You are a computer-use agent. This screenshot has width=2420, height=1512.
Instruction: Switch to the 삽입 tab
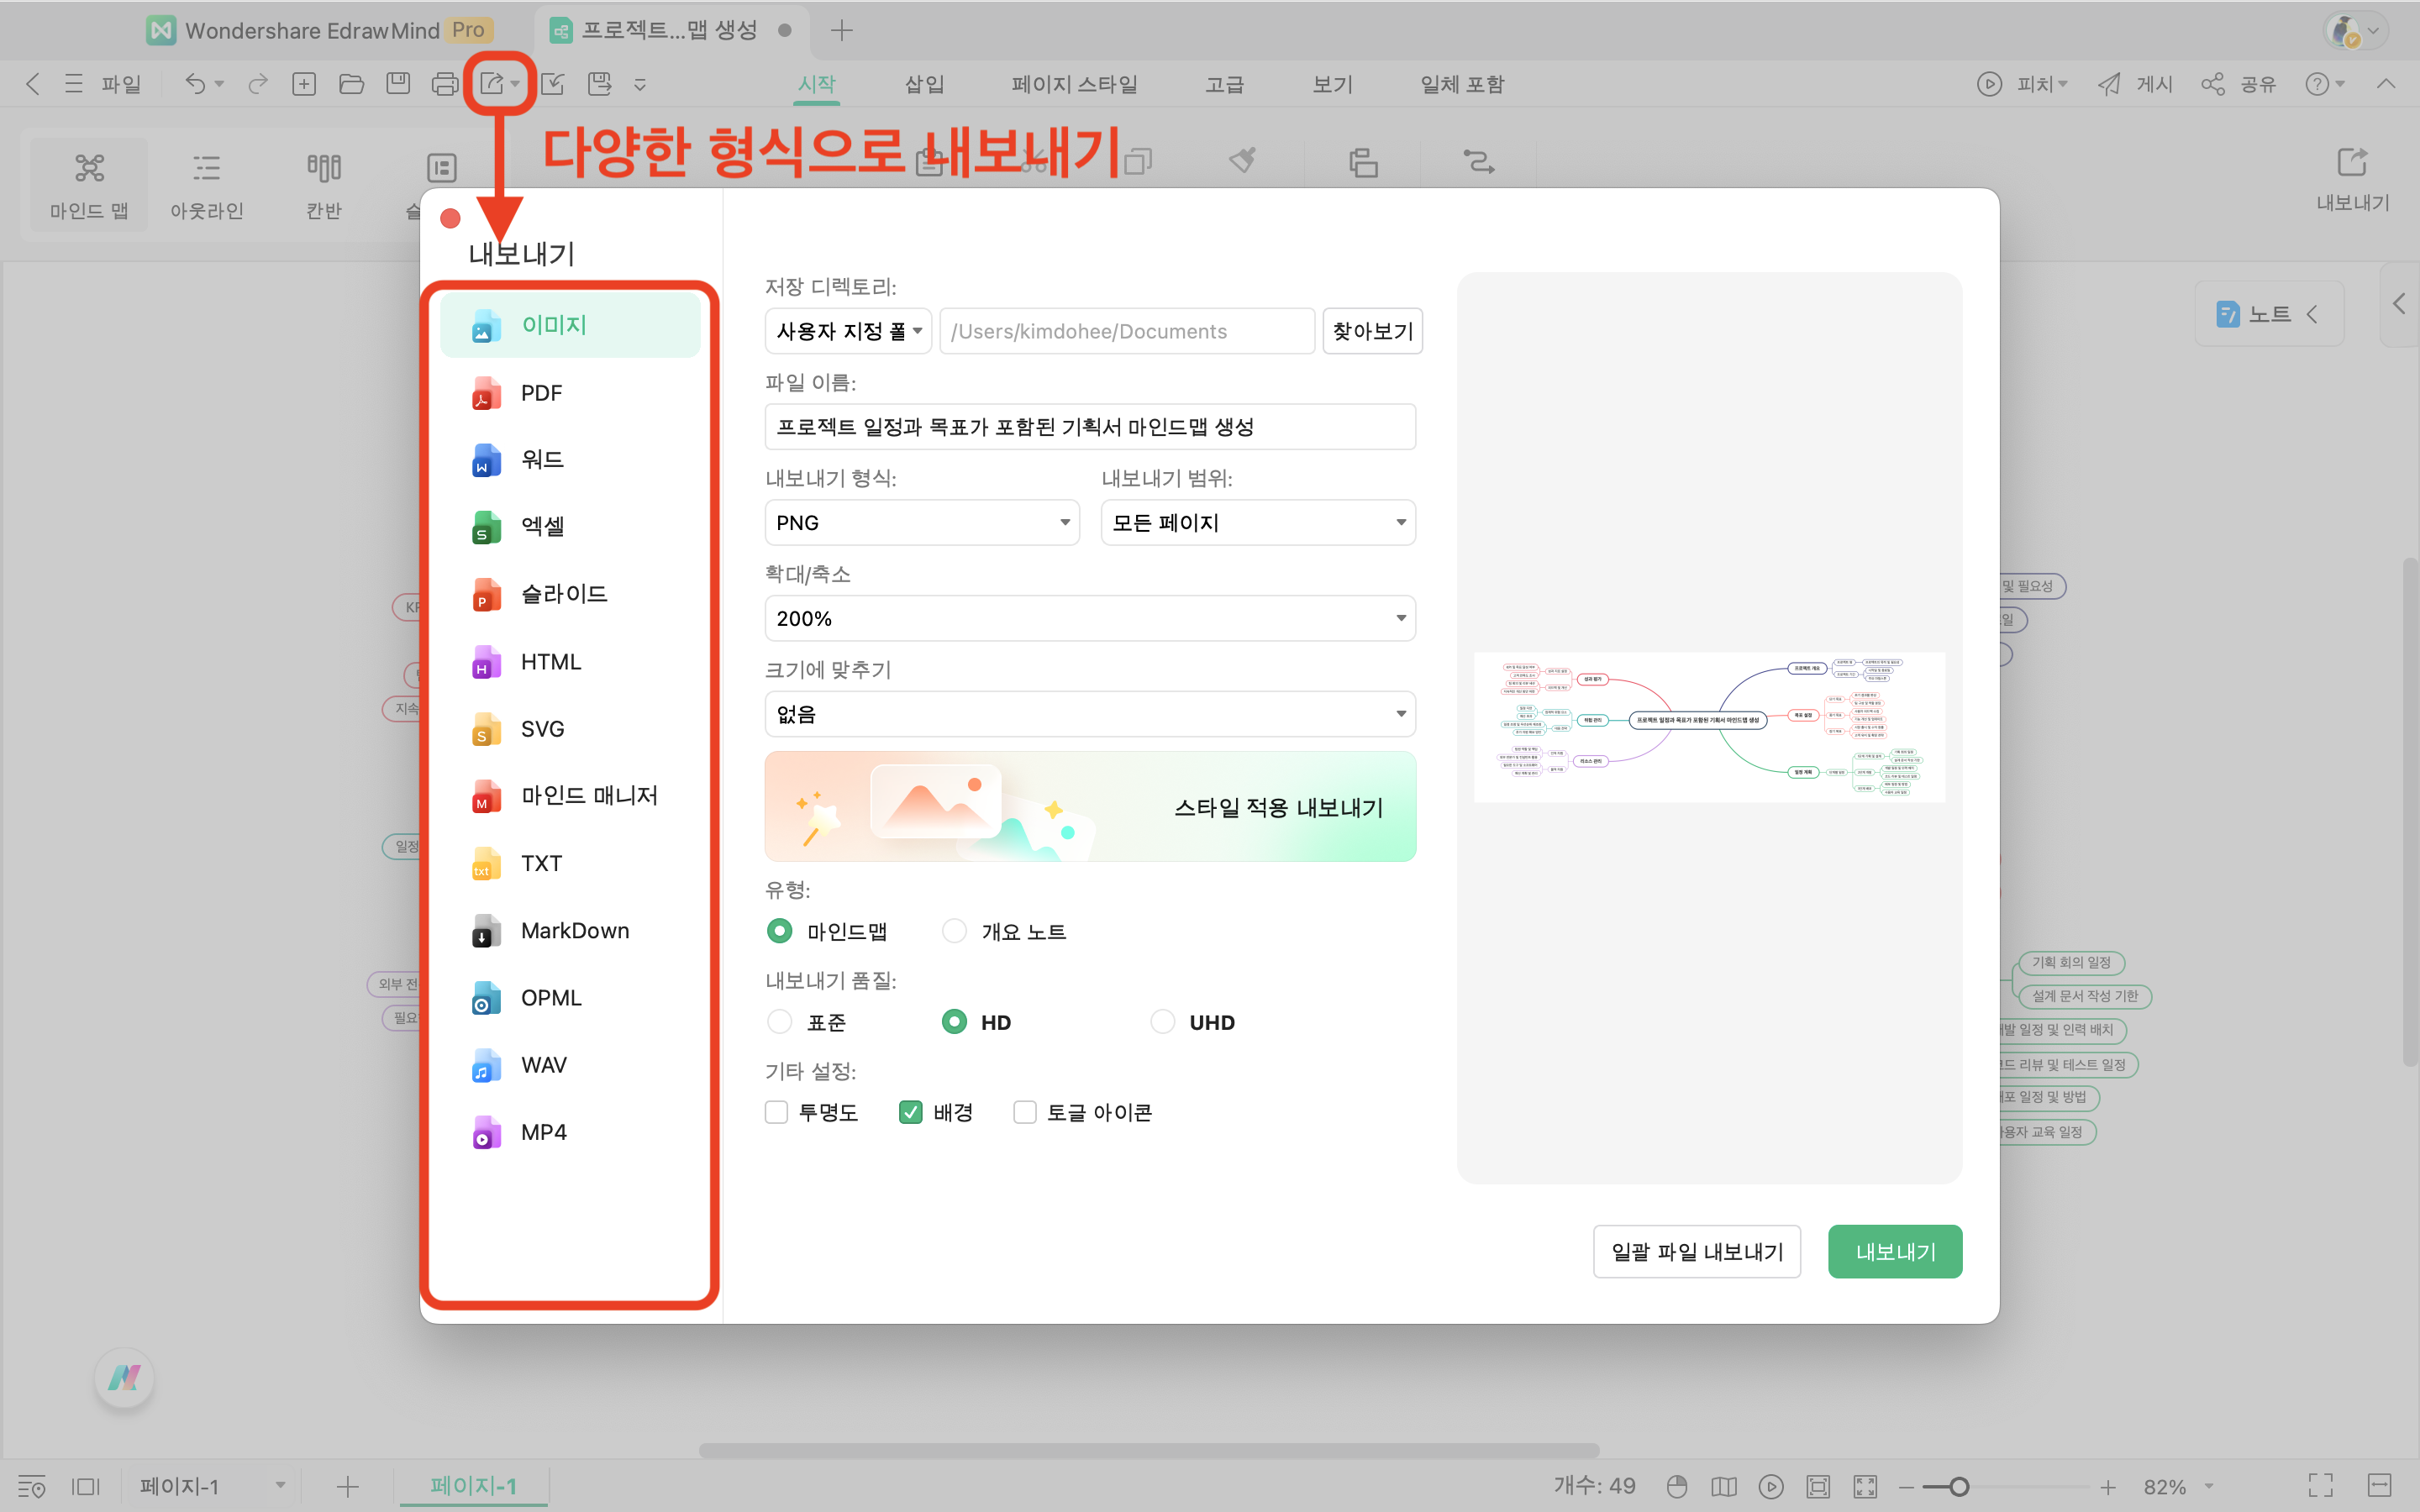(x=924, y=84)
